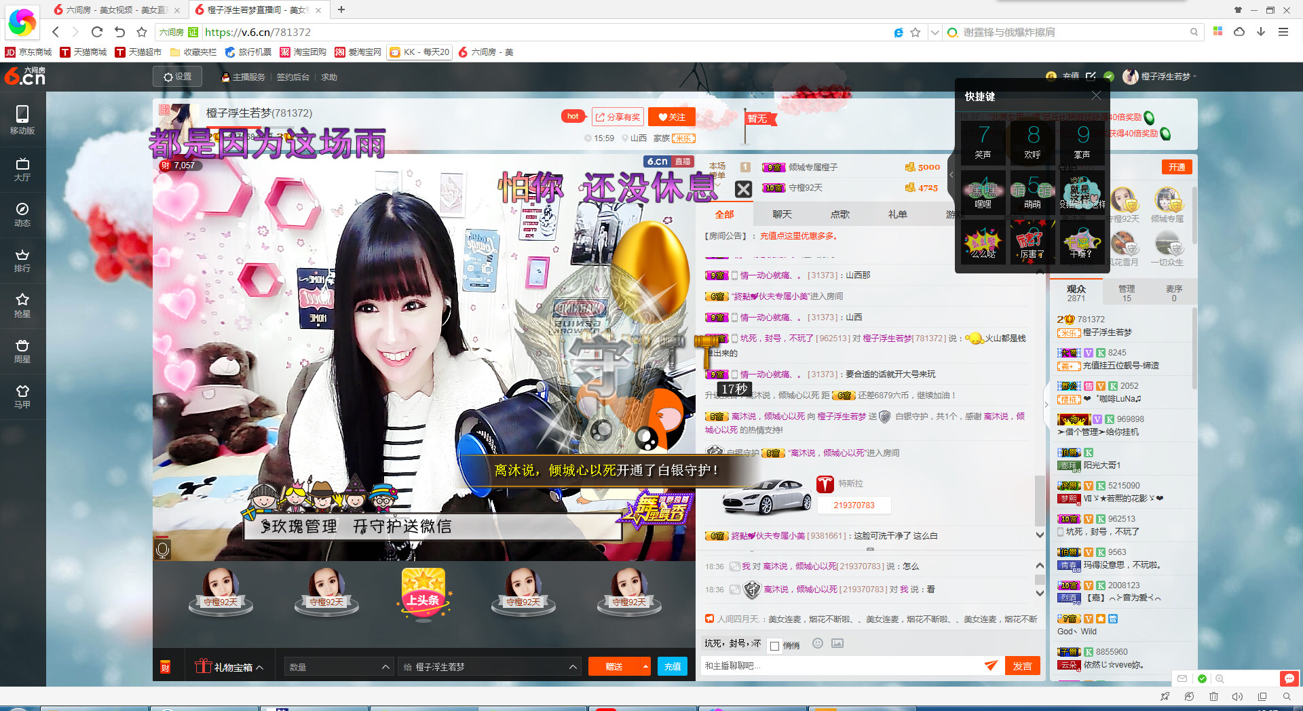Open the 设置 settings button

click(x=177, y=77)
